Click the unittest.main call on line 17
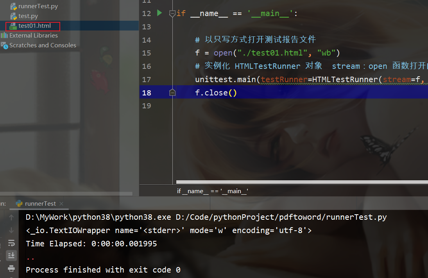The height and width of the screenshot is (278, 428). coord(310,79)
